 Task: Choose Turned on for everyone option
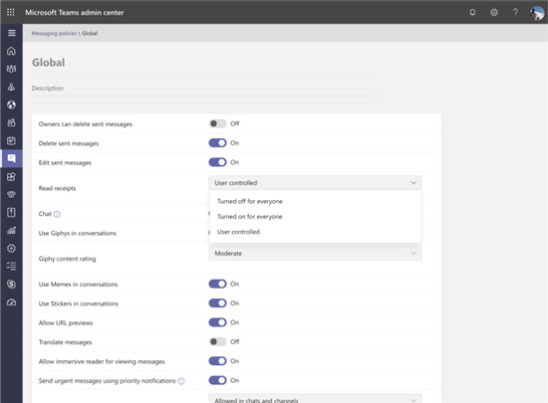coord(249,217)
